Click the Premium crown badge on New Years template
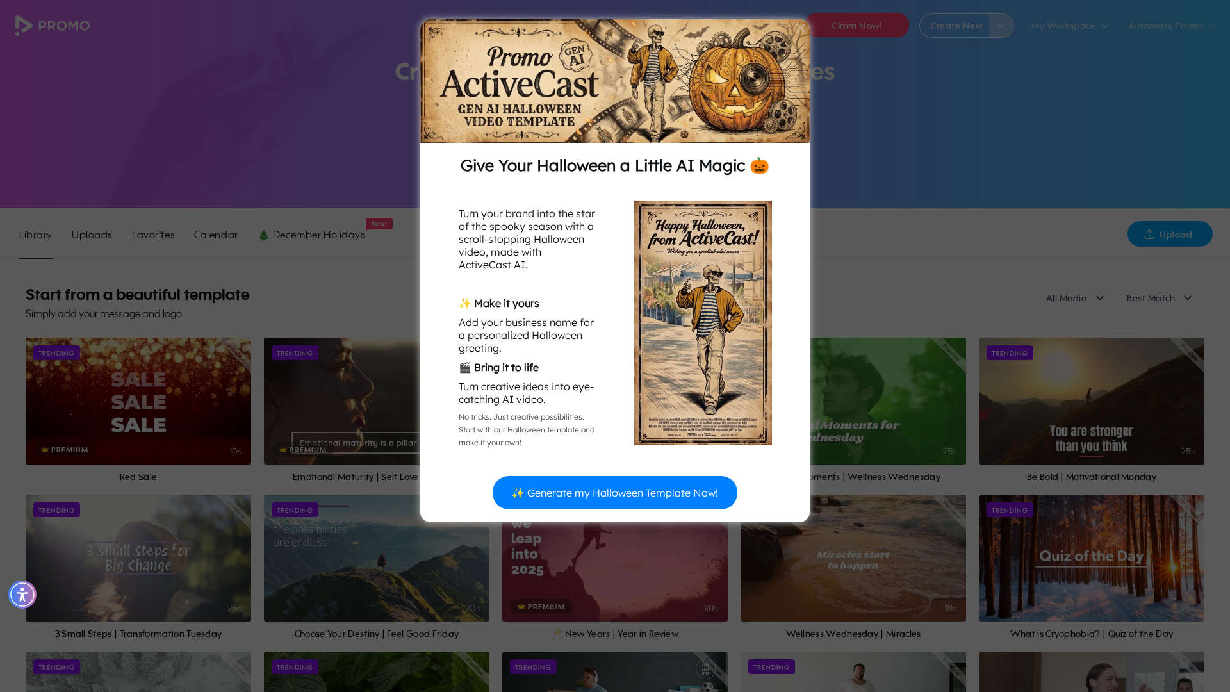This screenshot has height=692, width=1230. coord(541,607)
